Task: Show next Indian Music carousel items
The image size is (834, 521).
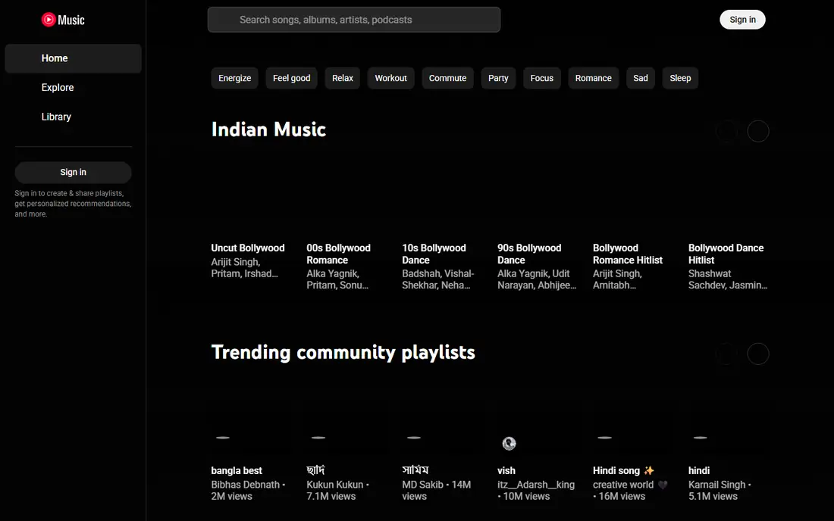Action: tap(758, 131)
